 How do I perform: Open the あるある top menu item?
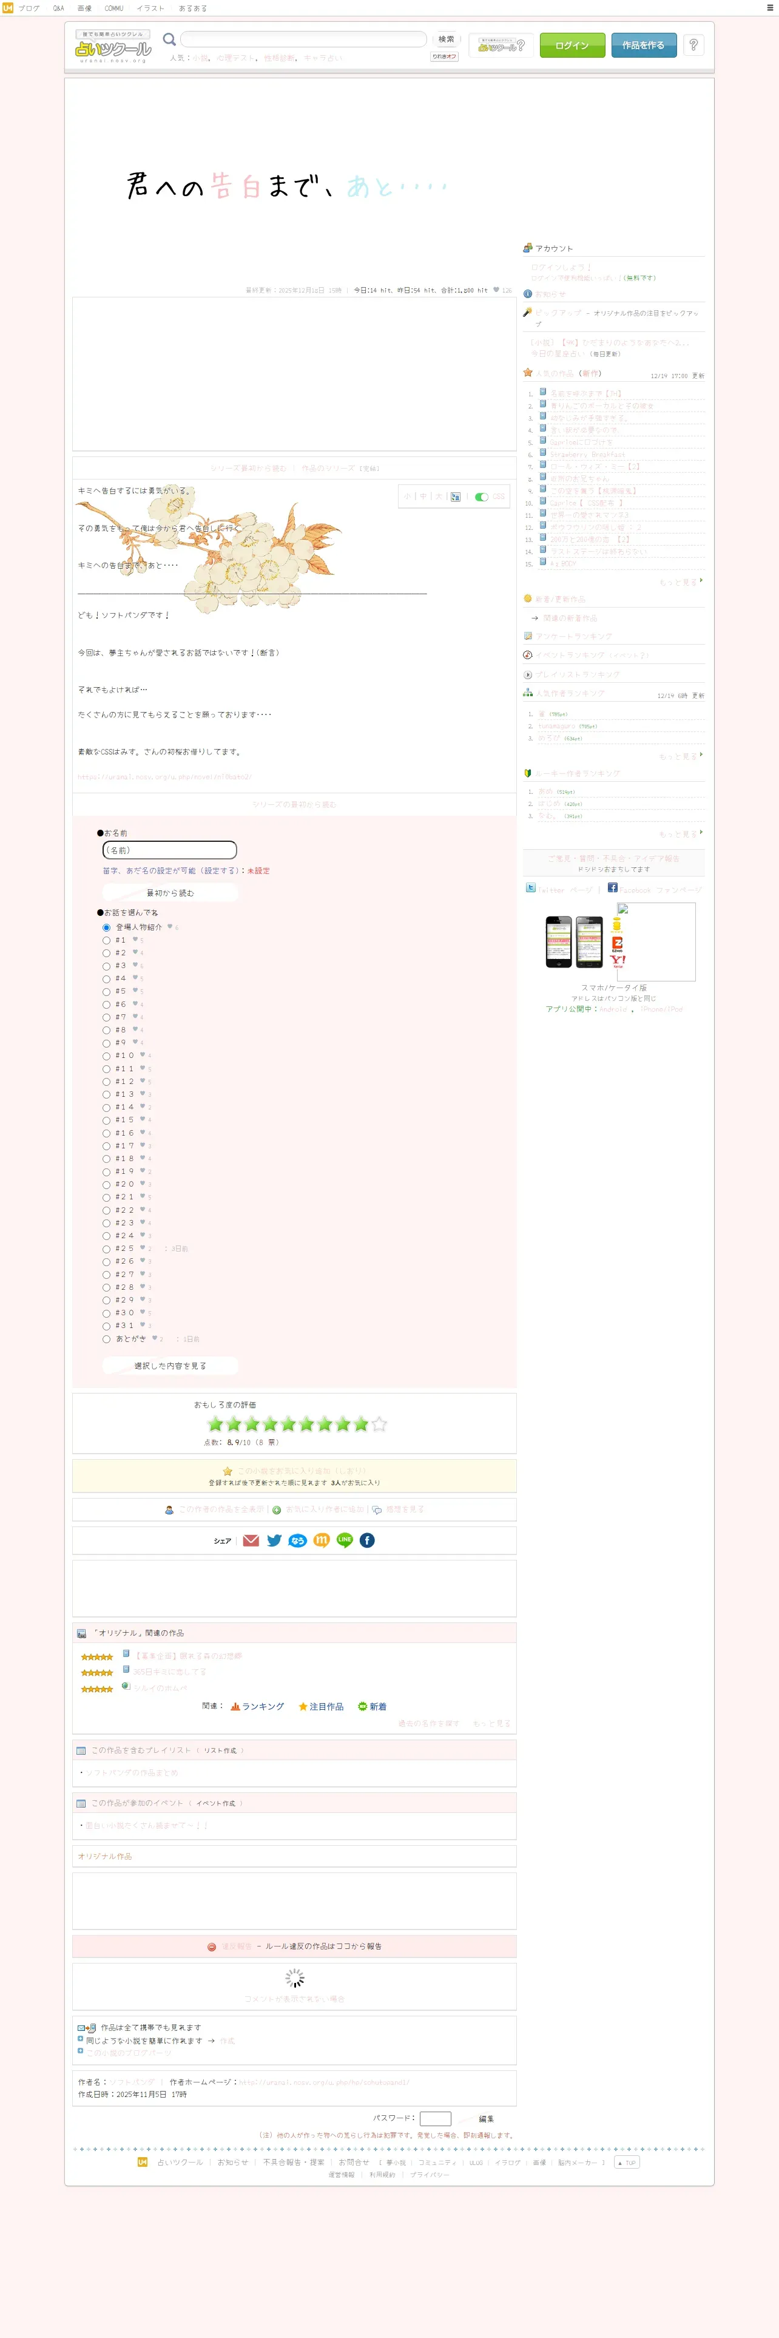pos(192,8)
